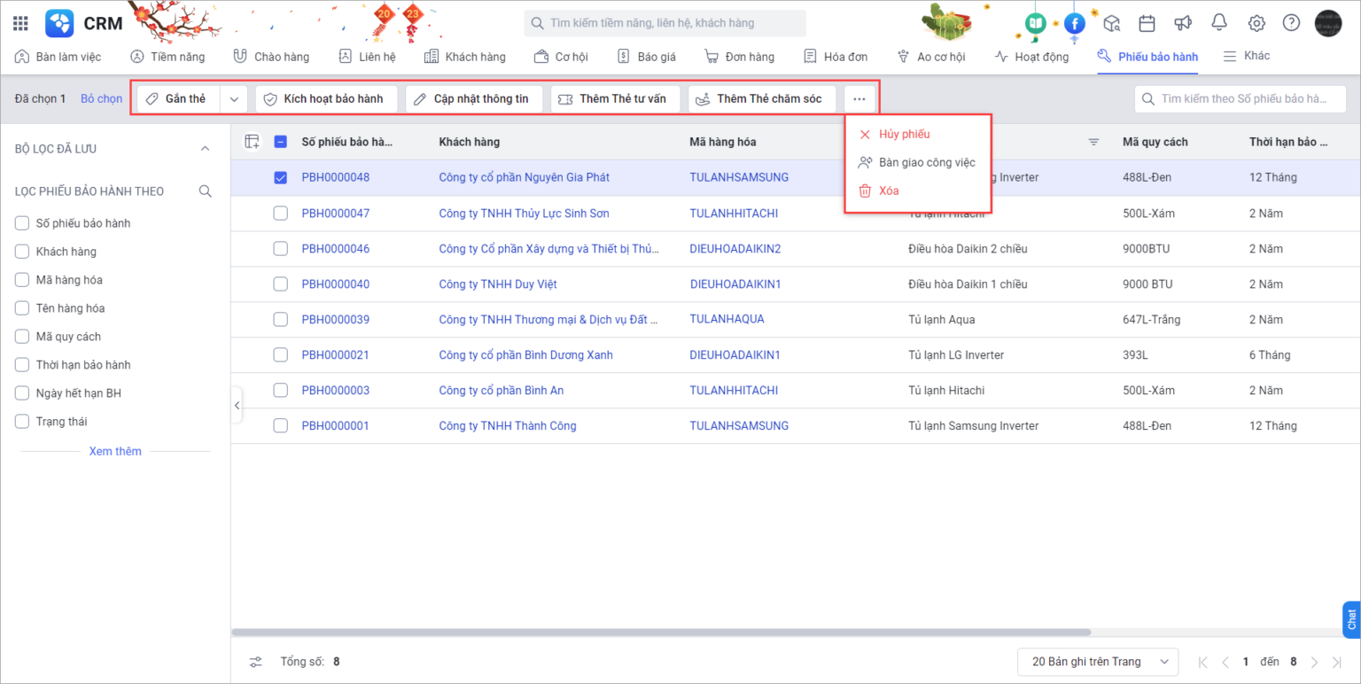Check the Khách hàng filter checkbox
This screenshot has height=684, width=1361.
click(x=22, y=252)
